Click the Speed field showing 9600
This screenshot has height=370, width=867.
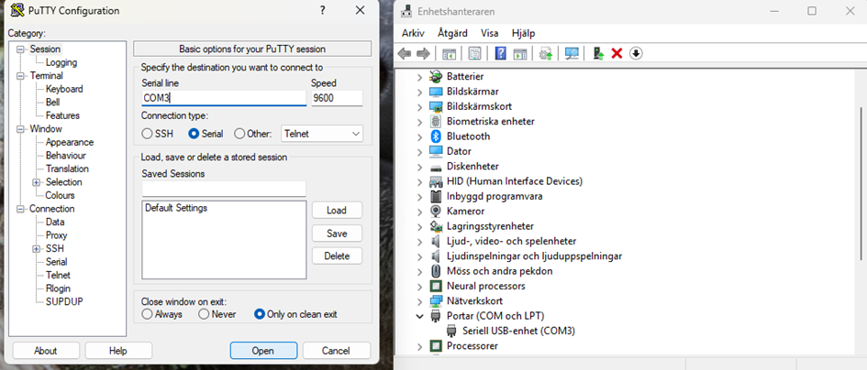pos(337,98)
